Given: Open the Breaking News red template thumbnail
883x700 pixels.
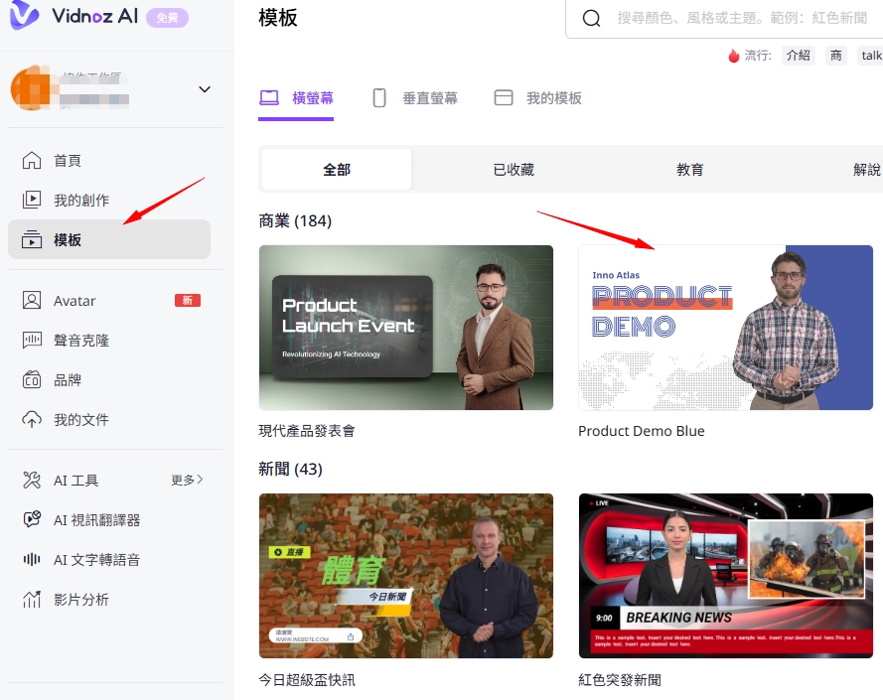Looking at the screenshot, I should tap(726, 576).
